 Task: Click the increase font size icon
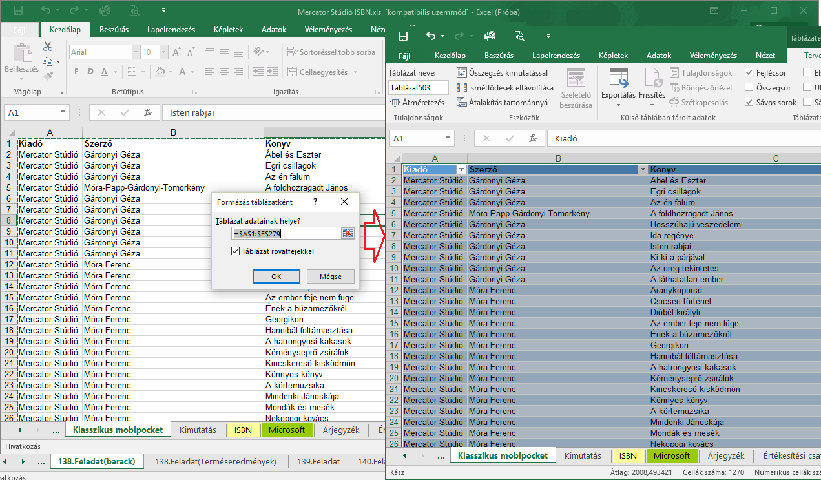point(175,52)
